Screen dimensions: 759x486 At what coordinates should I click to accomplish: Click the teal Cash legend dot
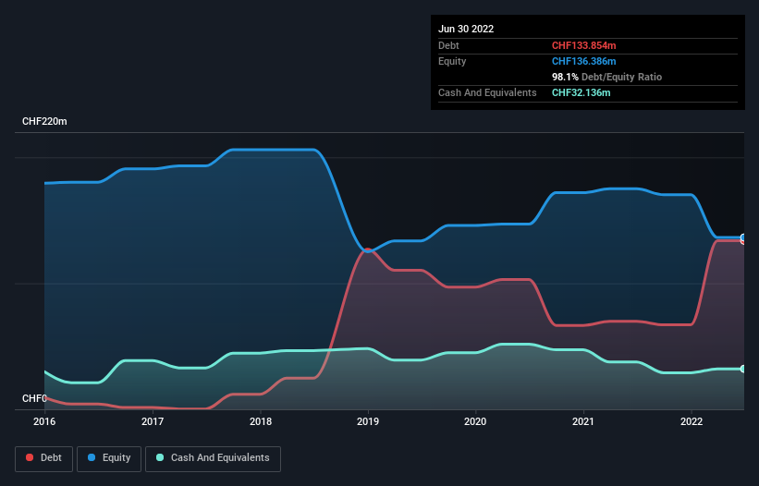pos(160,457)
